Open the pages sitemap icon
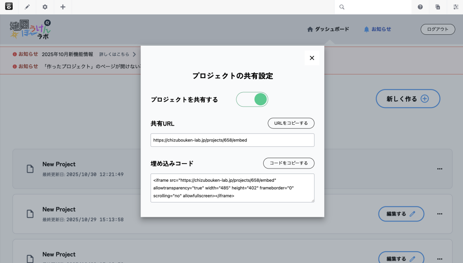Viewport: 463px width, 263px height. click(x=438, y=7)
